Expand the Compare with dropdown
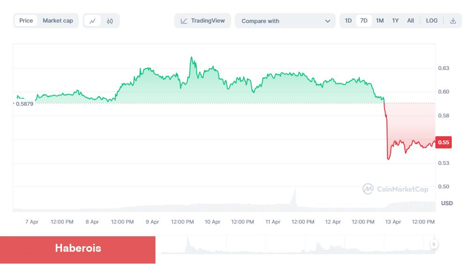Screen dimensions: 471x264 [x=285, y=21]
